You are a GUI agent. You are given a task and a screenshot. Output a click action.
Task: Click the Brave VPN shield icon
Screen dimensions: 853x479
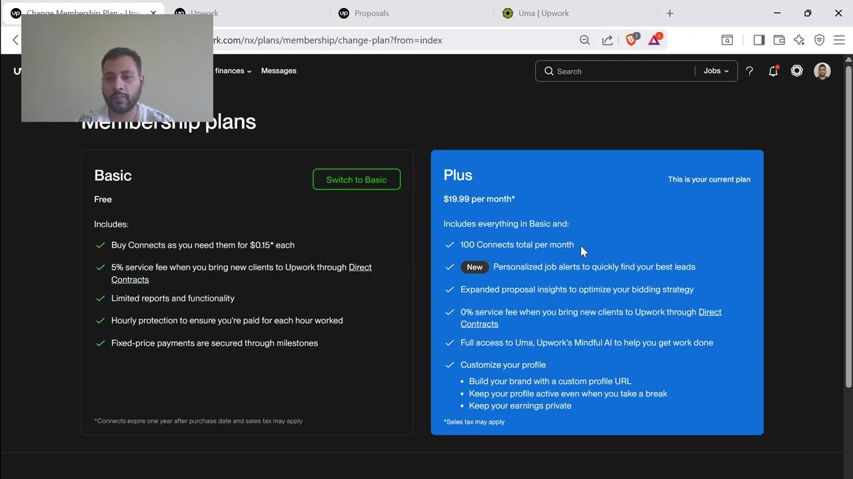(x=820, y=40)
